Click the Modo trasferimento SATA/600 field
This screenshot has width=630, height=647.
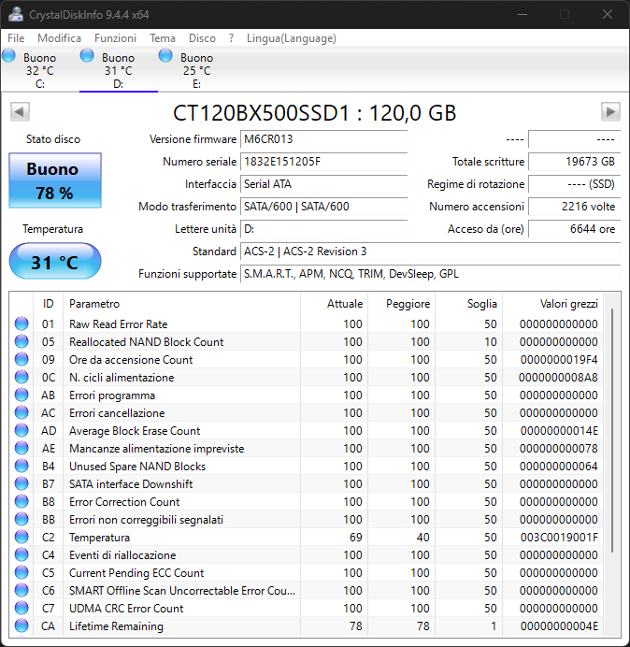[x=323, y=207]
